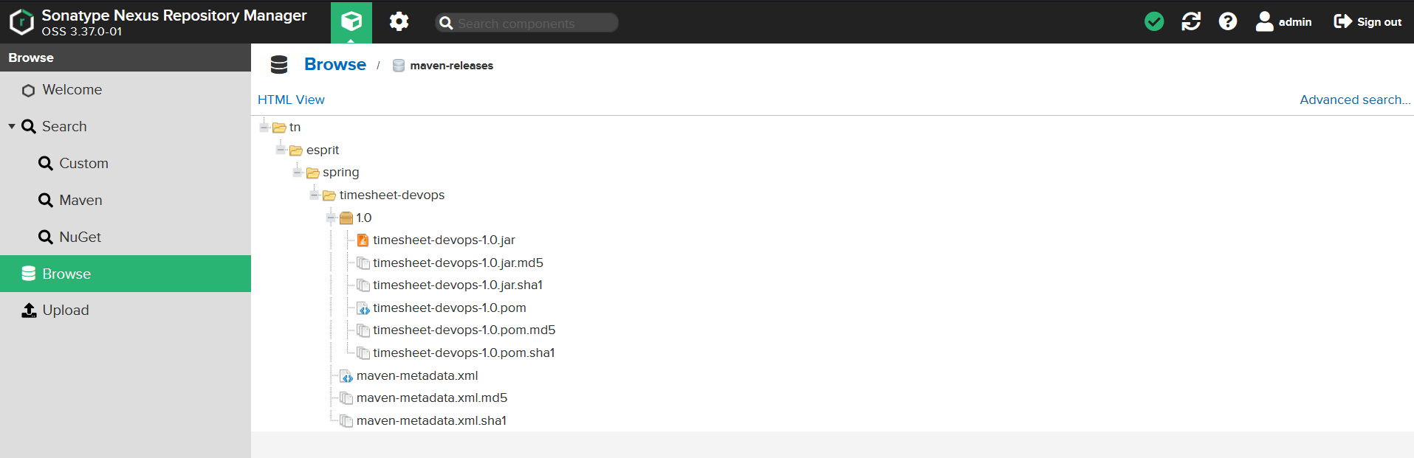Collapse the timesheet-devops tree node
This screenshot has width=1414, height=458.
[x=315, y=195]
